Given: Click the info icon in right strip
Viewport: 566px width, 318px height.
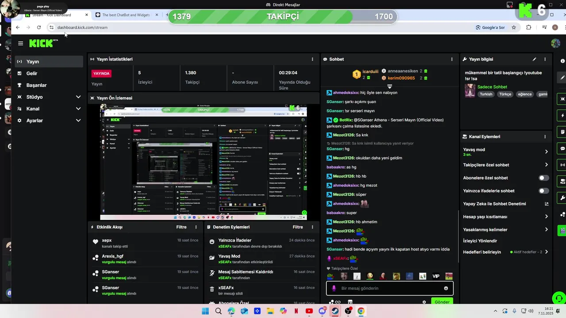Looking at the screenshot, I should coord(562,61).
